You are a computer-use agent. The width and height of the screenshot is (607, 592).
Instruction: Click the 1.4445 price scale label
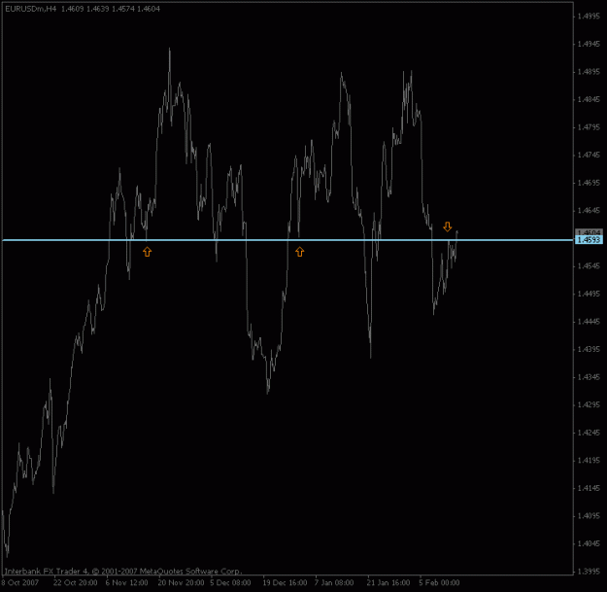[589, 322]
